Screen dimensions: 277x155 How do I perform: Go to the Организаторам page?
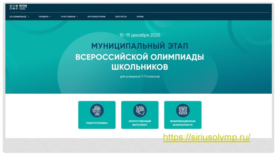point(96,17)
